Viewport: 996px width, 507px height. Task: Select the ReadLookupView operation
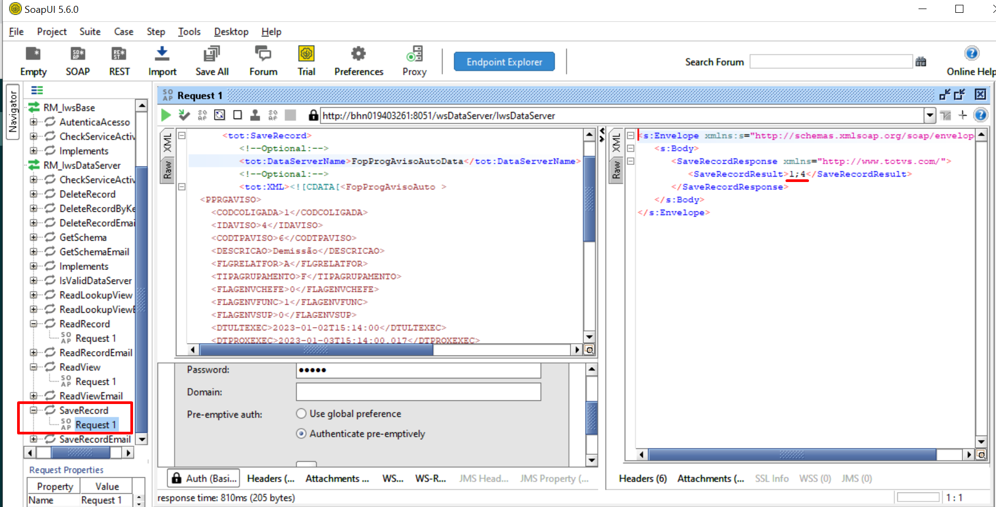[96, 295]
